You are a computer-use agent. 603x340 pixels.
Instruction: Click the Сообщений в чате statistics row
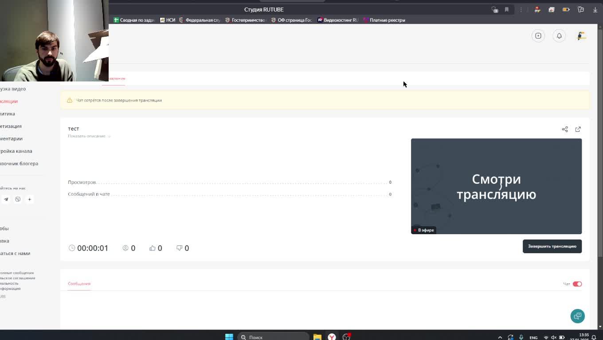pos(230,194)
